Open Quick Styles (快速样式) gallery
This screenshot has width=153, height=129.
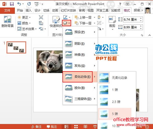click(x=56, y=23)
